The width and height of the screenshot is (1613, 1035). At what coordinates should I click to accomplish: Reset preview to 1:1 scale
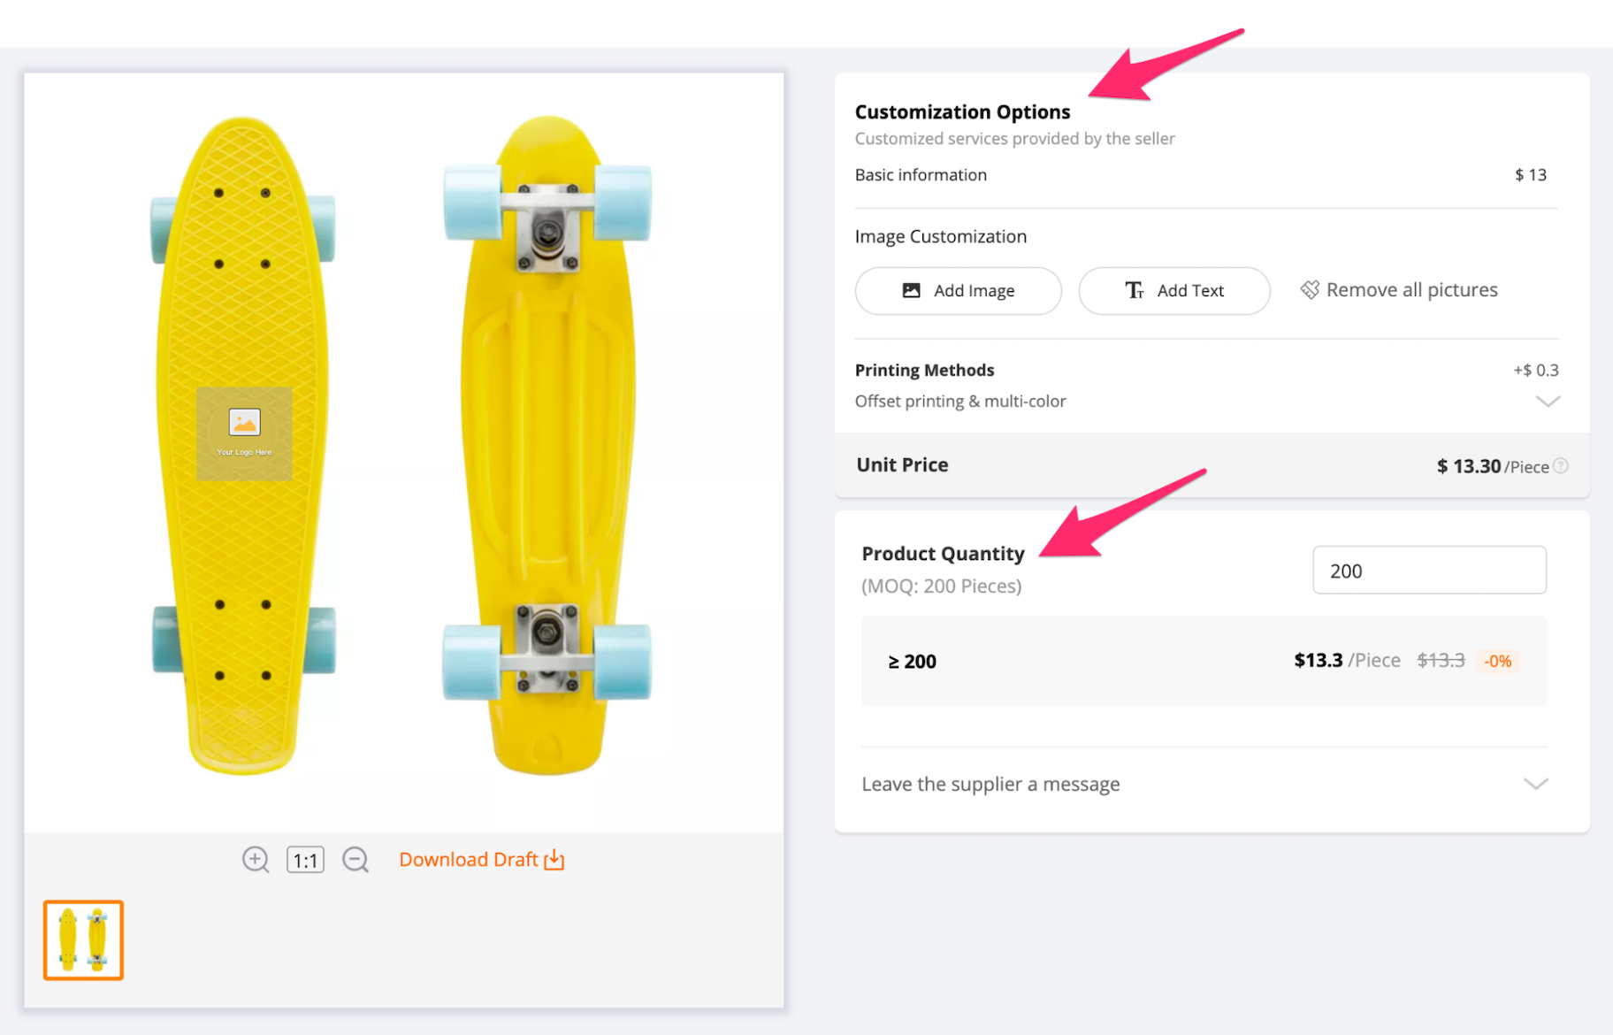[x=305, y=860]
